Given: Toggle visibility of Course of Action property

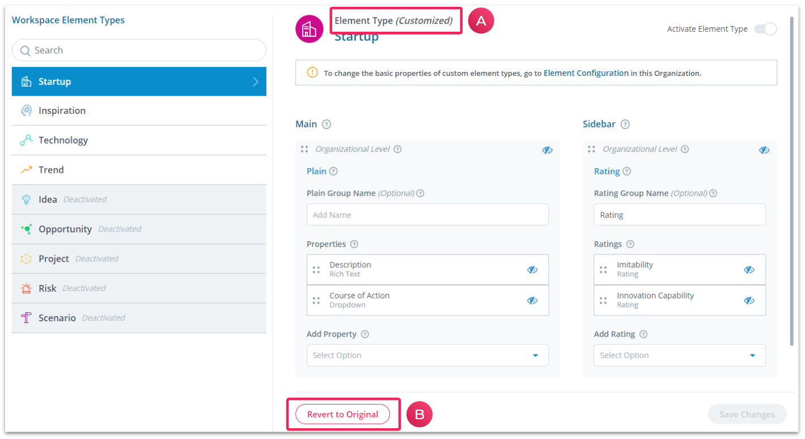Looking at the screenshot, I should tap(532, 300).
